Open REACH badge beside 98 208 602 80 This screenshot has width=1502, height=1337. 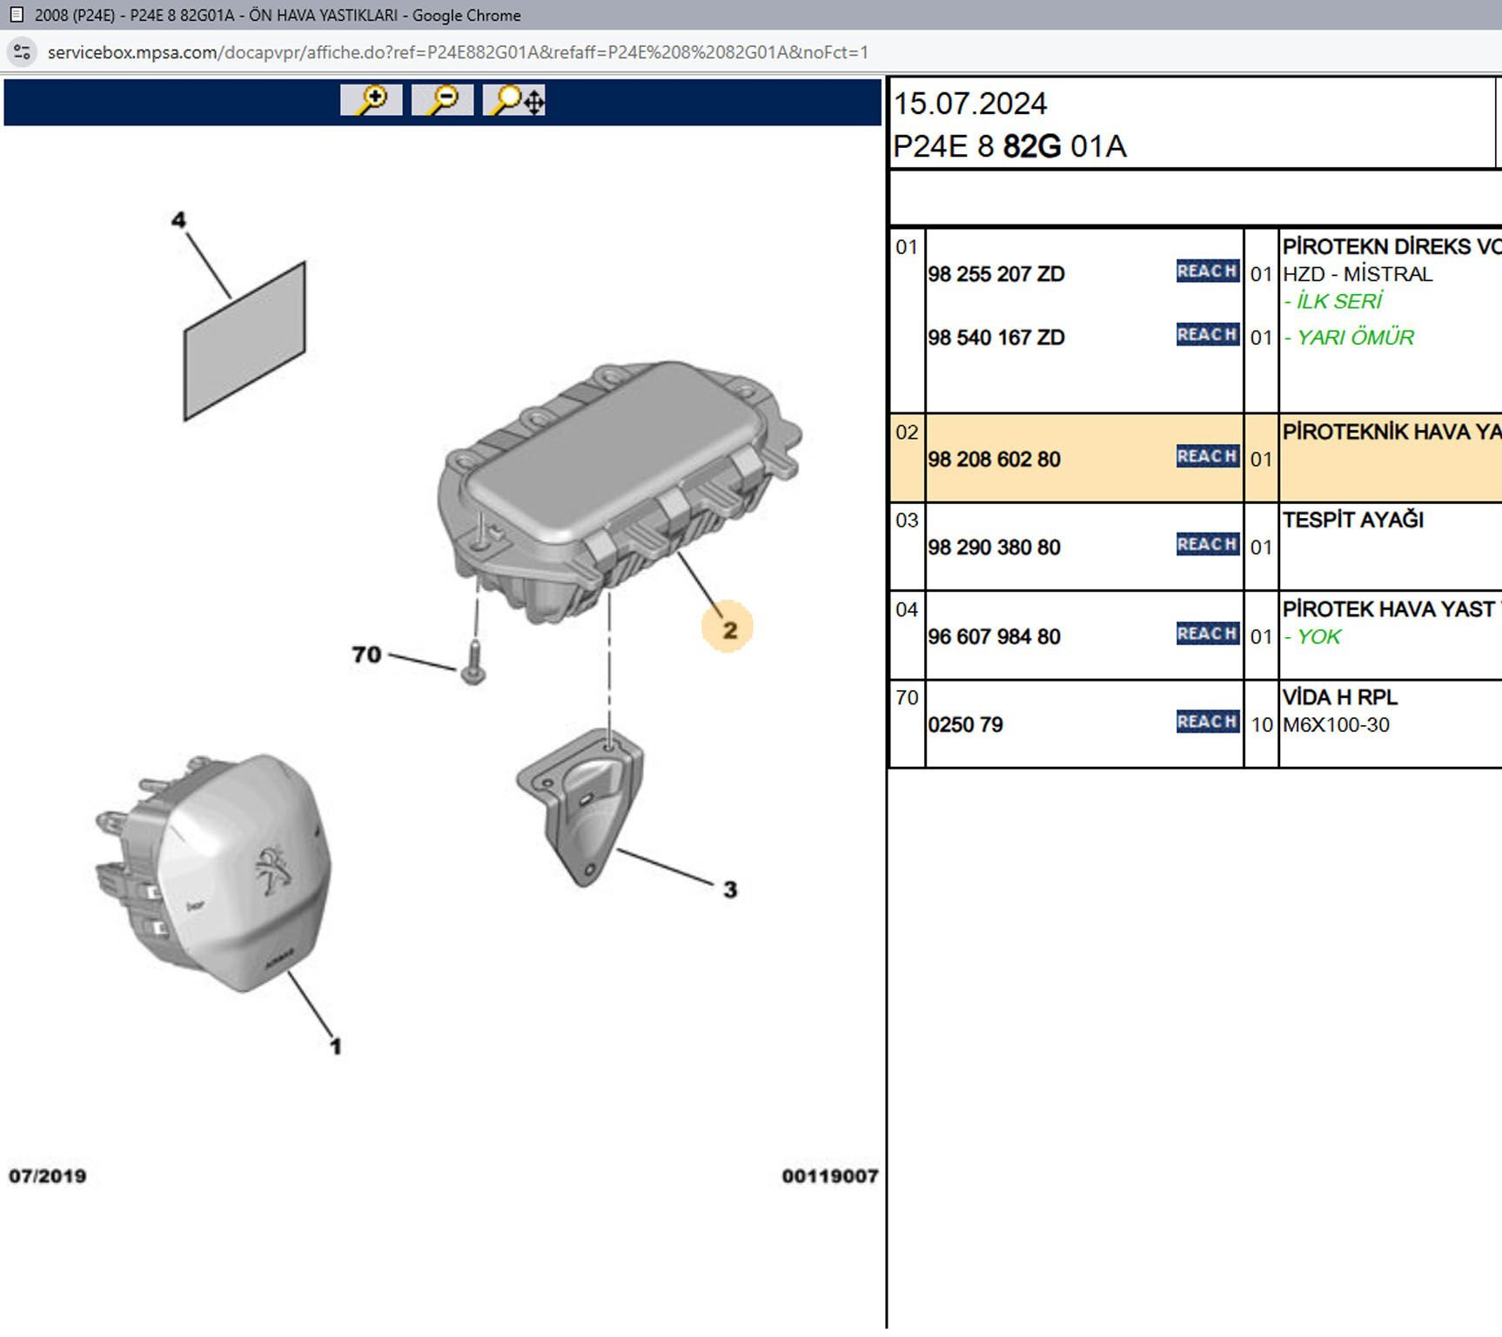[x=1207, y=457]
